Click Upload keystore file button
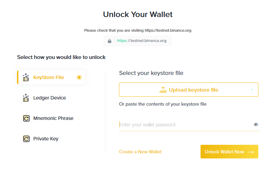Image resolution: width=275 pixels, height=170 pixels. tap(189, 90)
